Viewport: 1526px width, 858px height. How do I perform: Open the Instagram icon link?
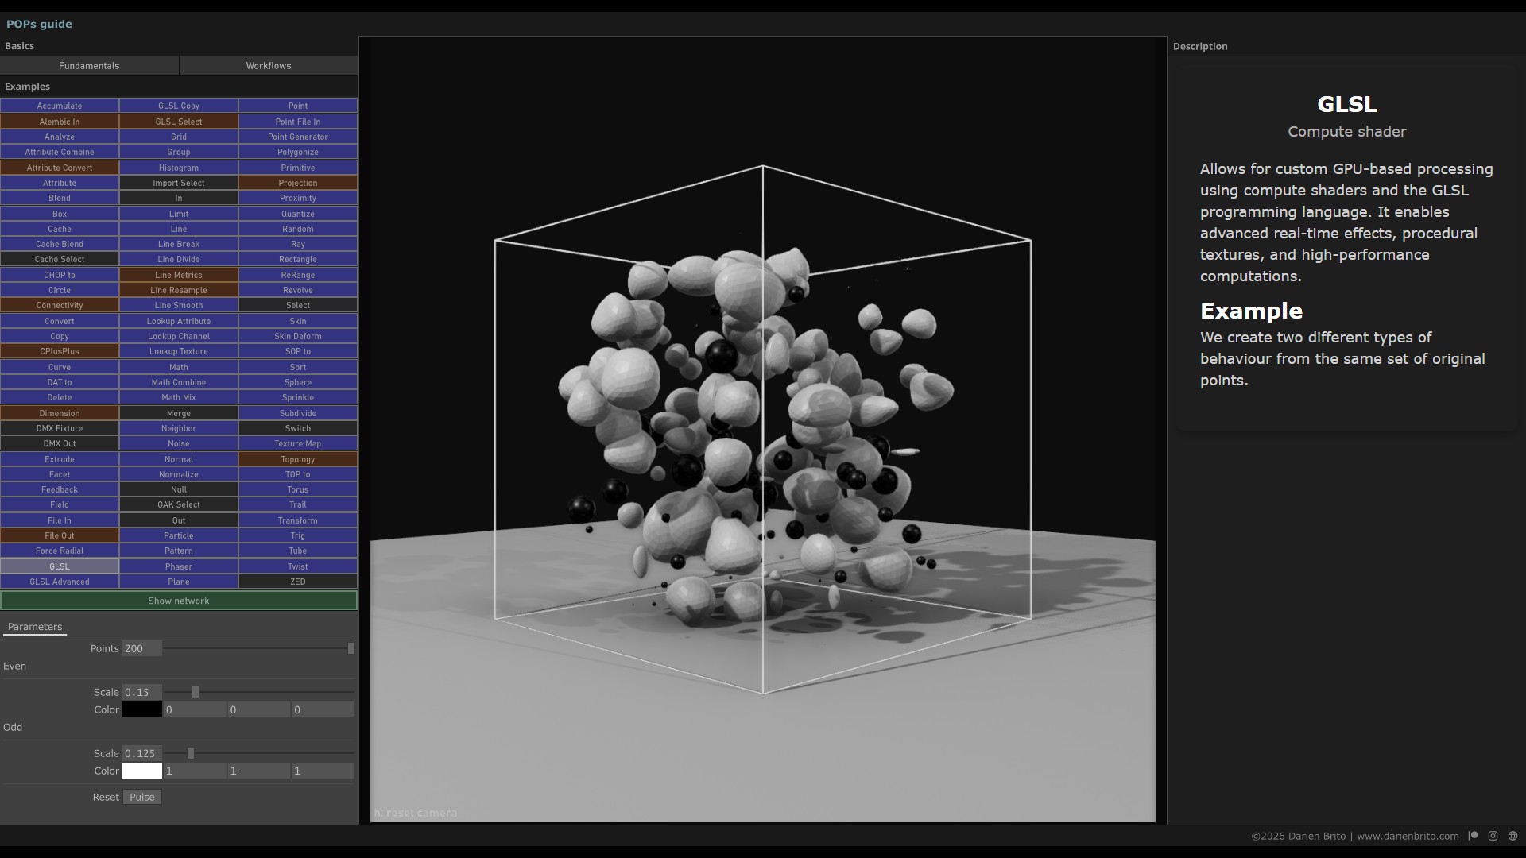(1493, 836)
